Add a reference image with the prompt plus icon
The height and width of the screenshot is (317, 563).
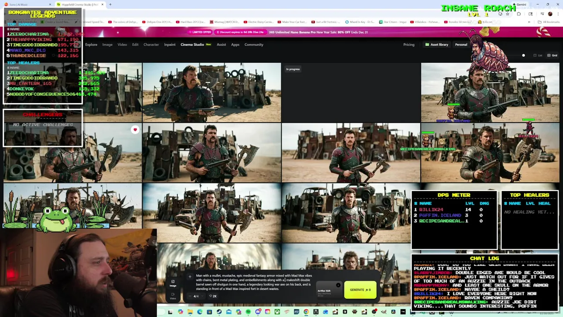pos(190,277)
